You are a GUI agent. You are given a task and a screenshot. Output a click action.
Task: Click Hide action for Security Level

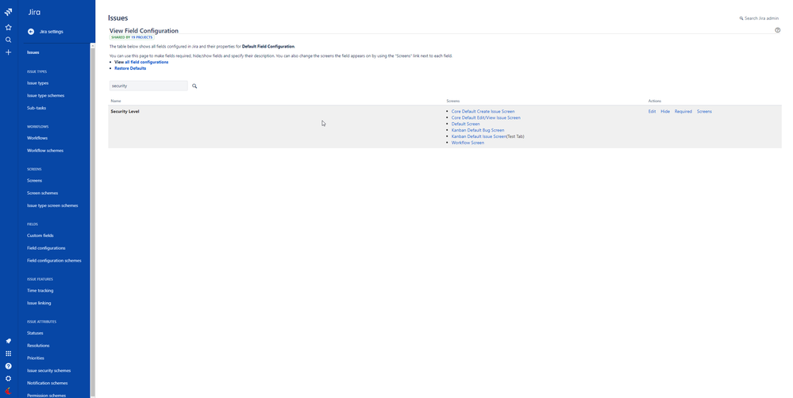(x=665, y=112)
